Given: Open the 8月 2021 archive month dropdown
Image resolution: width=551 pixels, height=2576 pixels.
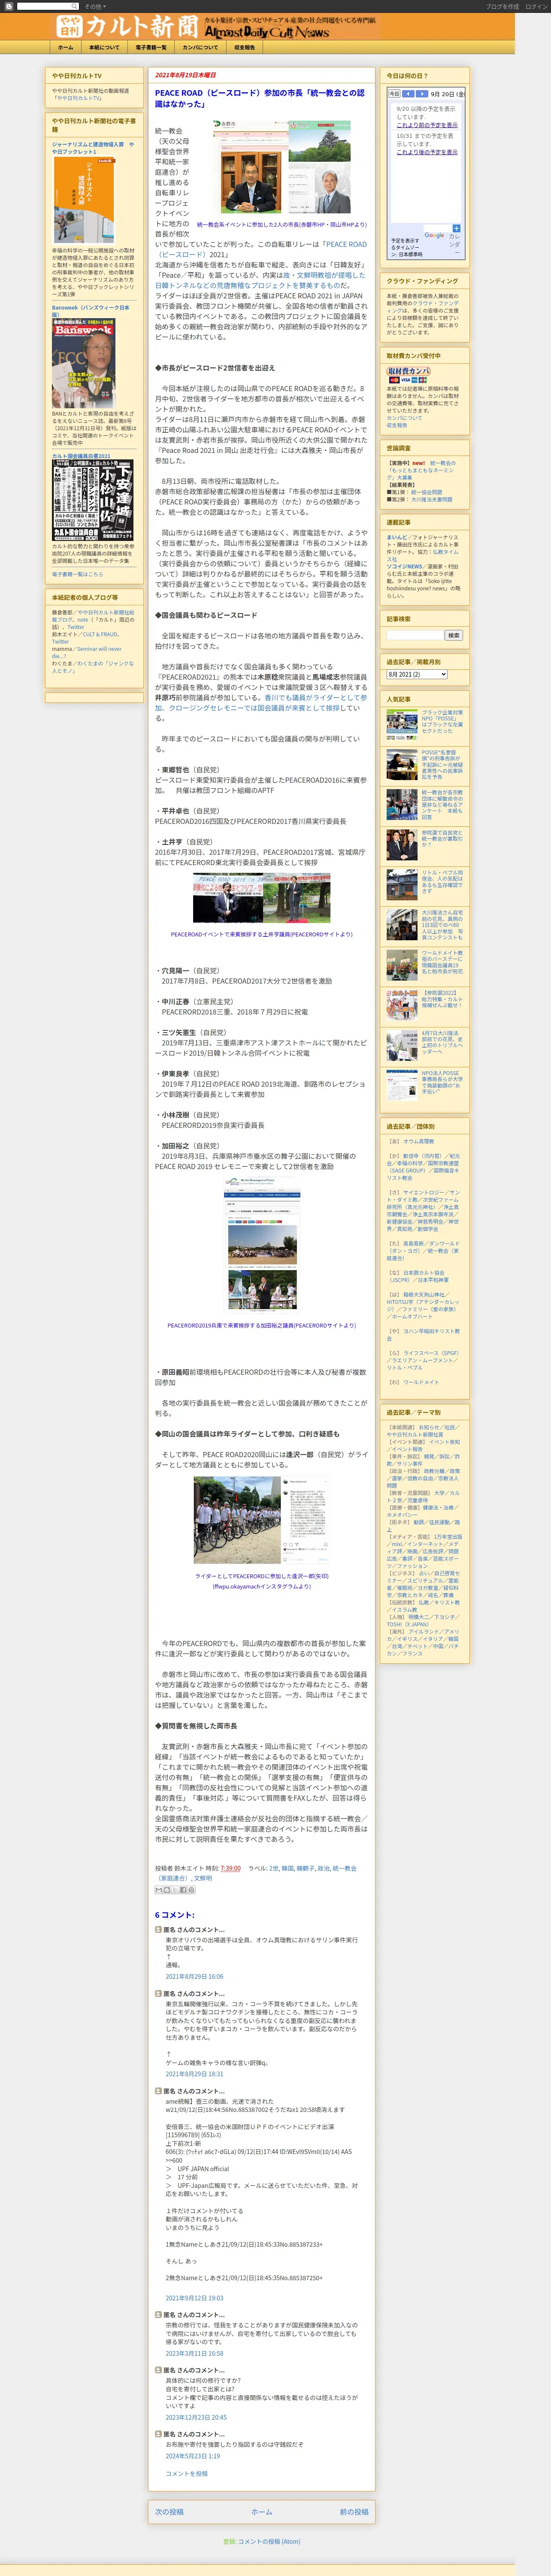Looking at the screenshot, I should (417, 674).
